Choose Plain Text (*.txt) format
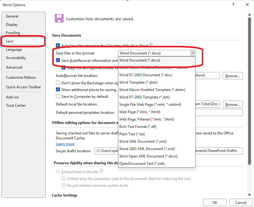 coord(157,134)
